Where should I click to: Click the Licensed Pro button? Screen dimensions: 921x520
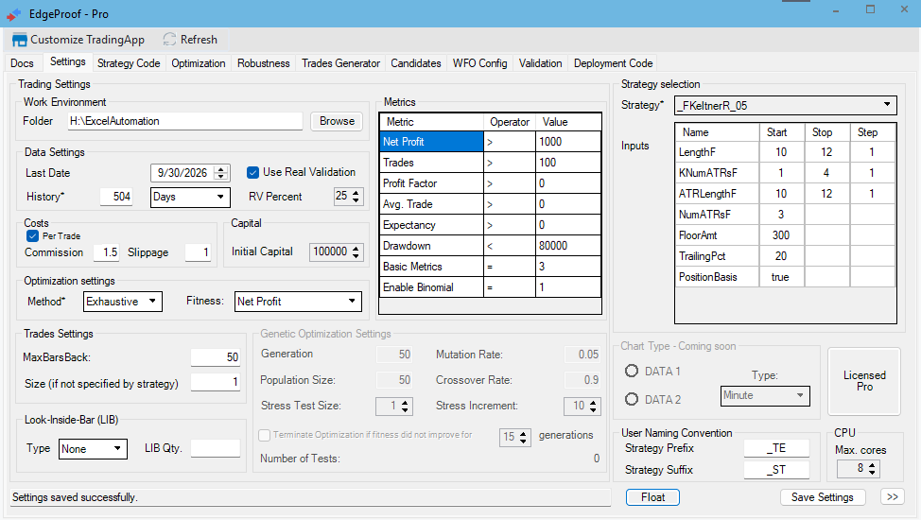click(x=864, y=381)
